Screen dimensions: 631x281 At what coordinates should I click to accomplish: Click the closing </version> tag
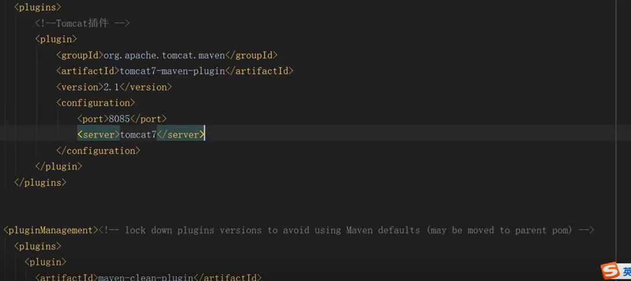pyautogui.click(x=146, y=87)
